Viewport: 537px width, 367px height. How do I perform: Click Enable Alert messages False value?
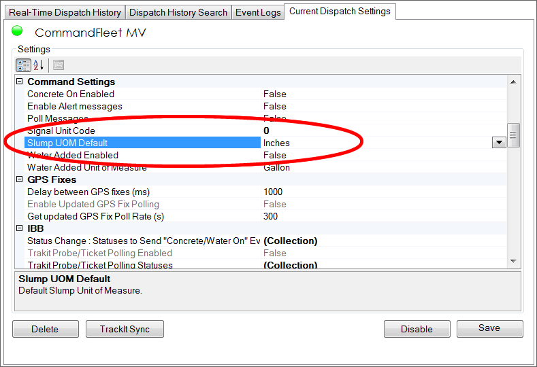point(275,106)
